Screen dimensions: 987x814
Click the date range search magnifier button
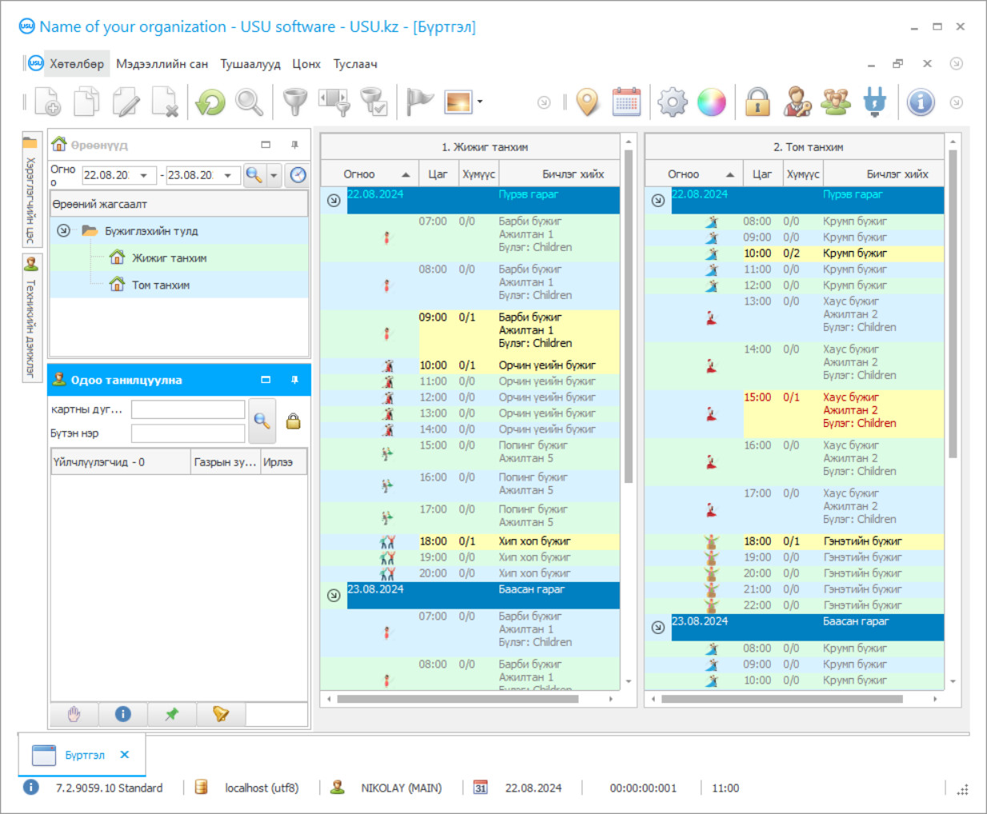point(255,175)
